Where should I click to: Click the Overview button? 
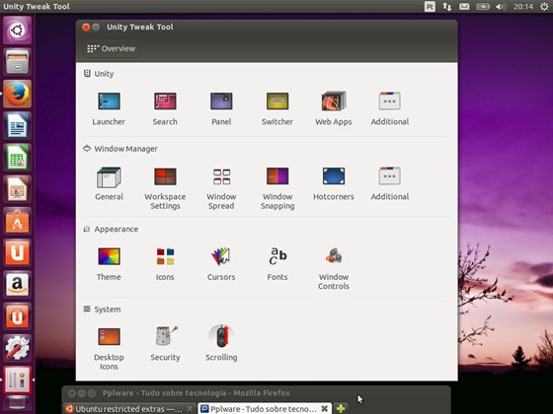111,48
